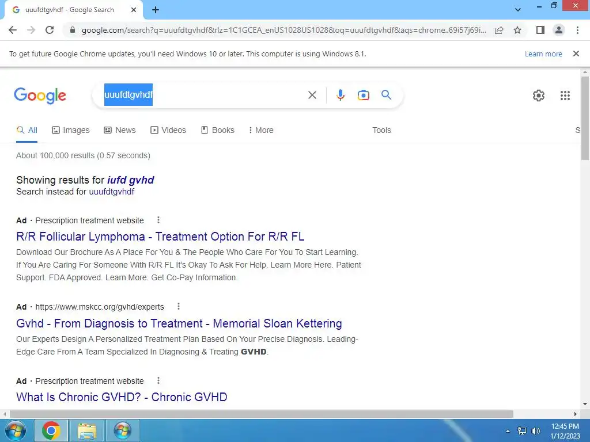Select the All results tab
The height and width of the screenshot is (442, 590).
[27, 131]
